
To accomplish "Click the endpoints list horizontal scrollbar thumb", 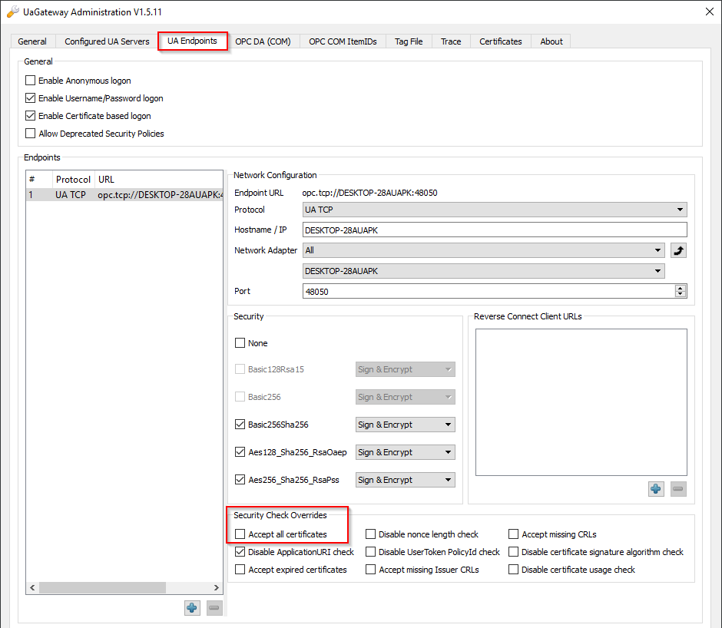I will tap(102, 587).
